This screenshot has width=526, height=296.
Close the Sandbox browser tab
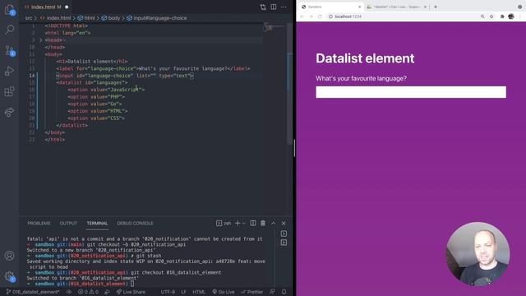360,7
